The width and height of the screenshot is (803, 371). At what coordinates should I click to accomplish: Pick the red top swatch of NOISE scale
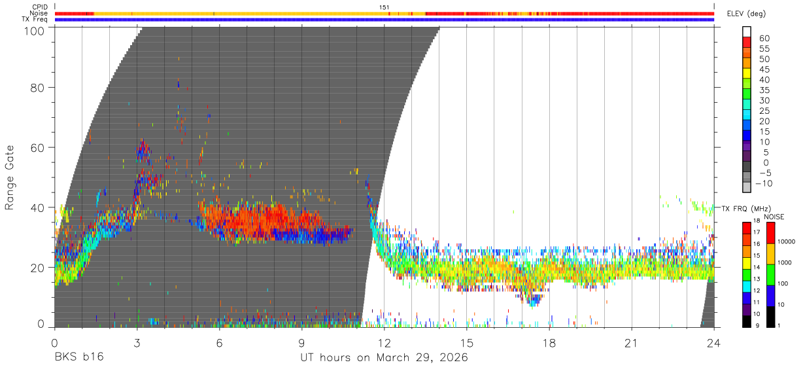(770, 232)
